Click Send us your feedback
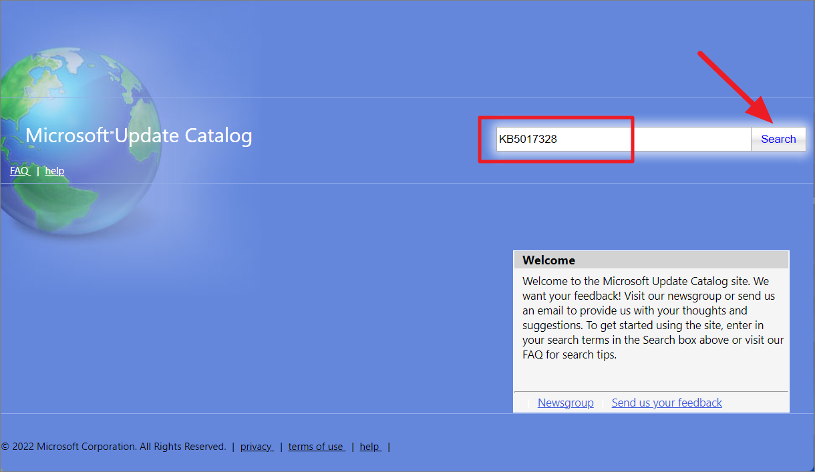The image size is (815, 472). (x=666, y=402)
